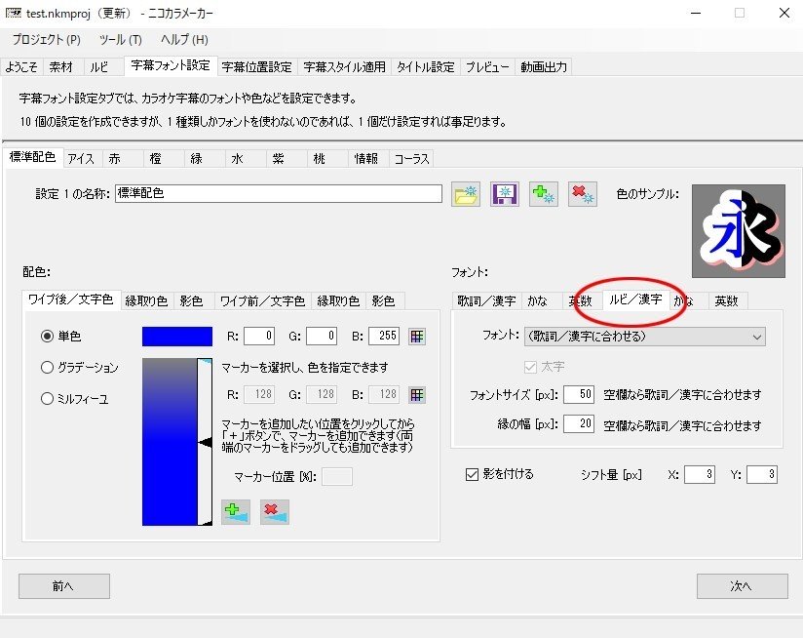Close the ニコカラメーカー window
The height and width of the screenshot is (638, 803).
tap(784, 14)
